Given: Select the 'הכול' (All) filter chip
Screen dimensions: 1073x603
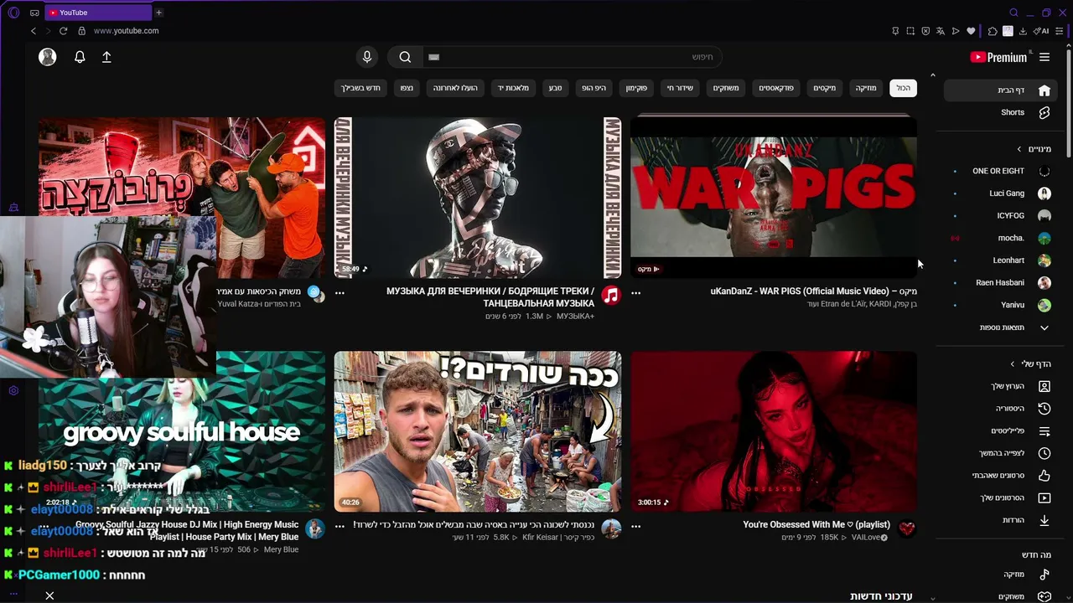Looking at the screenshot, I should click(x=903, y=88).
